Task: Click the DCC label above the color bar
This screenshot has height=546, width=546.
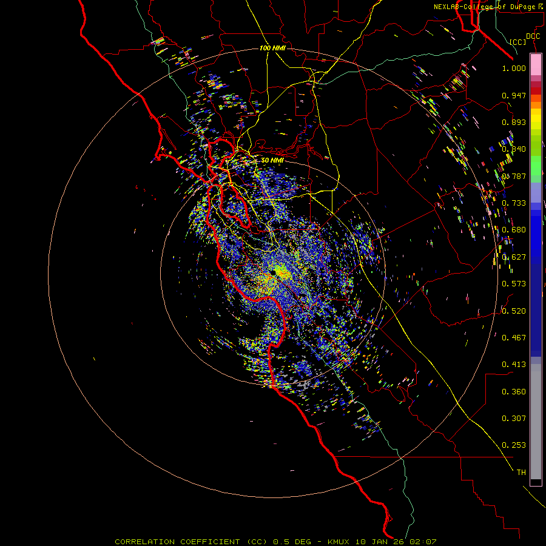Action: click(x=533, y=36)
